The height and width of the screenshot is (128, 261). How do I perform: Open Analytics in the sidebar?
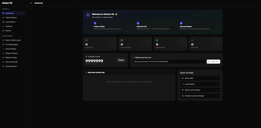coord(13,26)
